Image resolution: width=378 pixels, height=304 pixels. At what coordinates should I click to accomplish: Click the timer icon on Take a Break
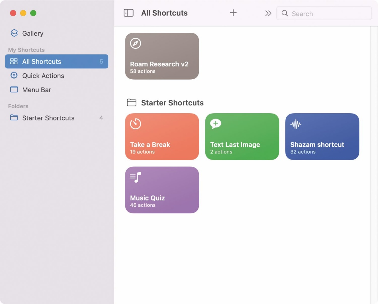tap(135, 124)
